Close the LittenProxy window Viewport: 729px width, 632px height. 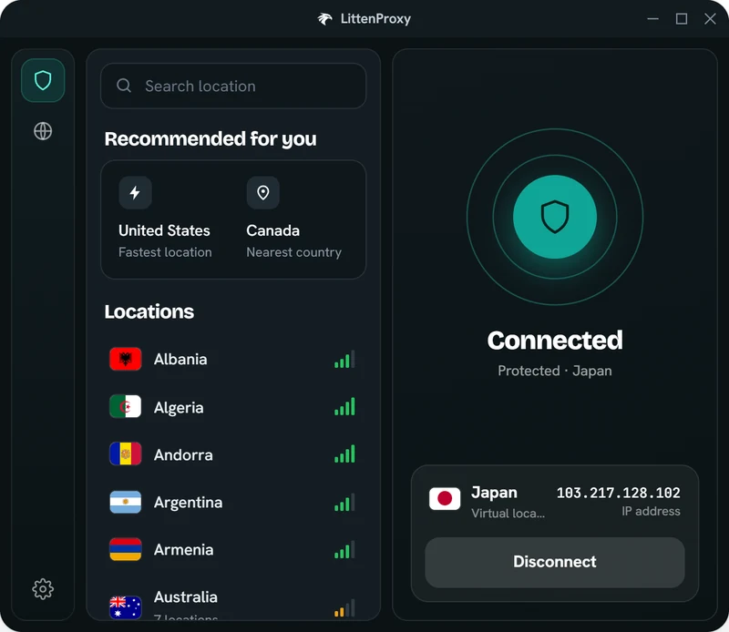pos(710,19)
